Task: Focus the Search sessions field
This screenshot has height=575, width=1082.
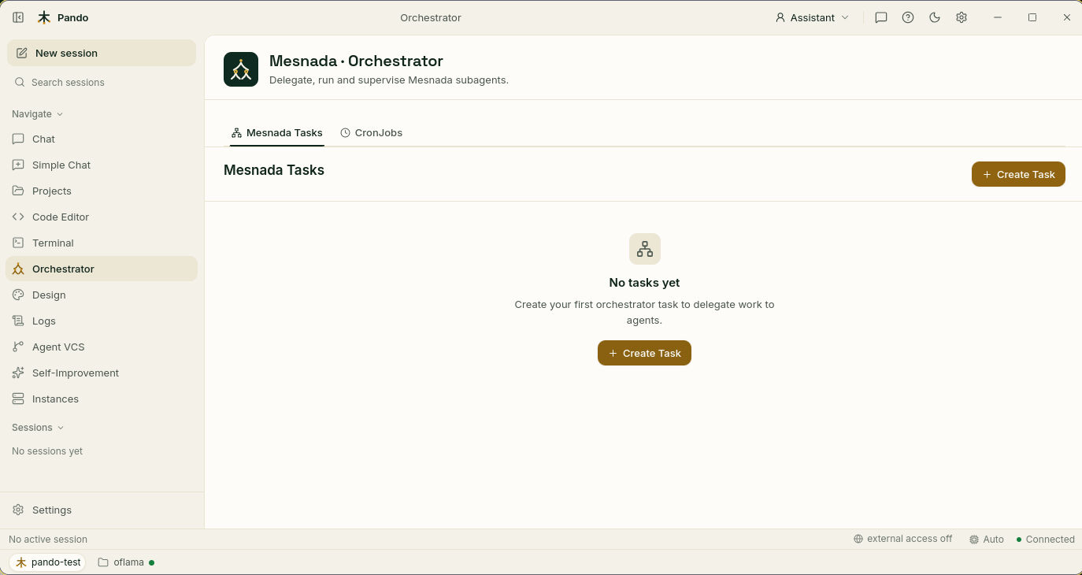Action: (102, 82)
